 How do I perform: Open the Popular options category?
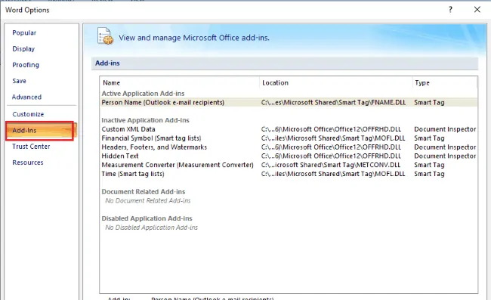pyautogui.click(x=24, y=32)
